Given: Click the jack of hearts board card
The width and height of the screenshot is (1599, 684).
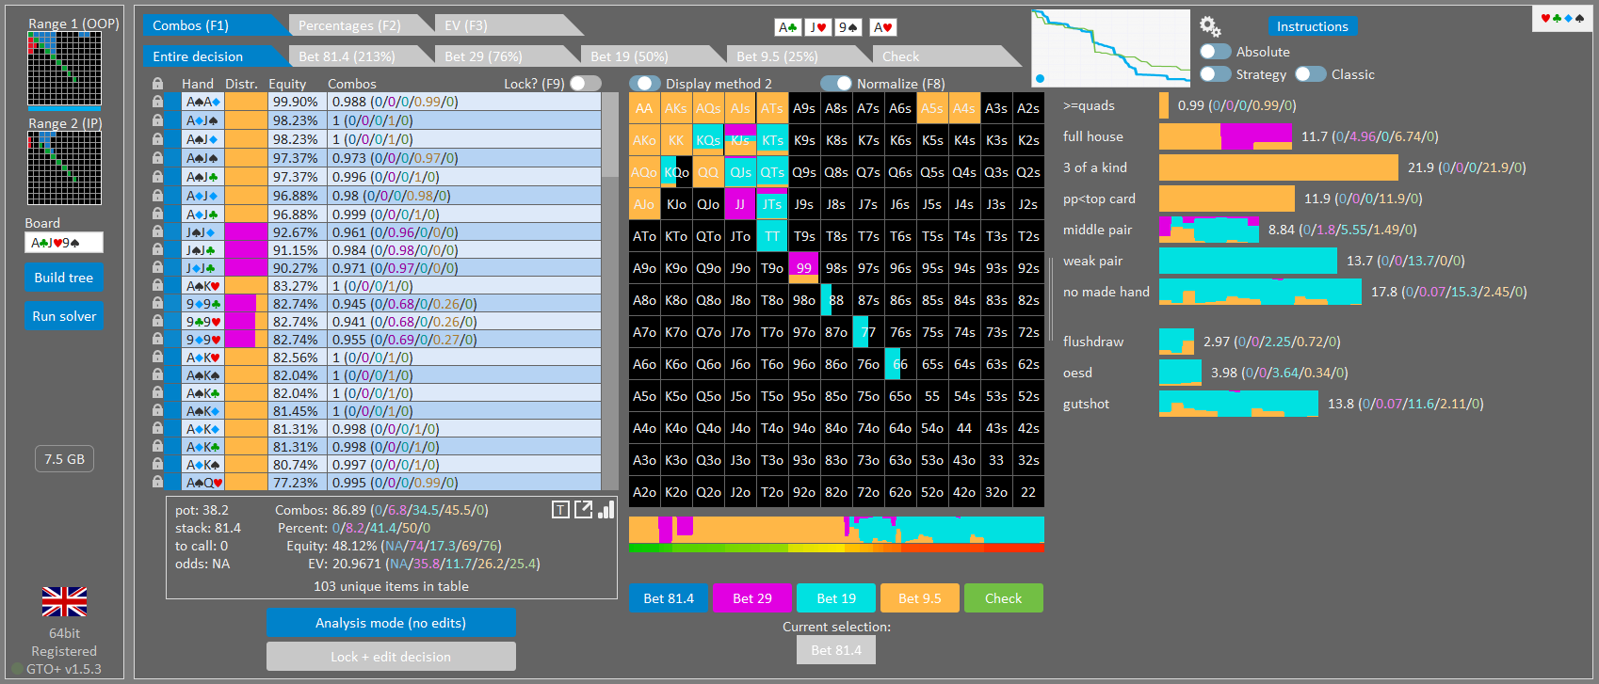Looking at the screenshot, I should (817, 27).
